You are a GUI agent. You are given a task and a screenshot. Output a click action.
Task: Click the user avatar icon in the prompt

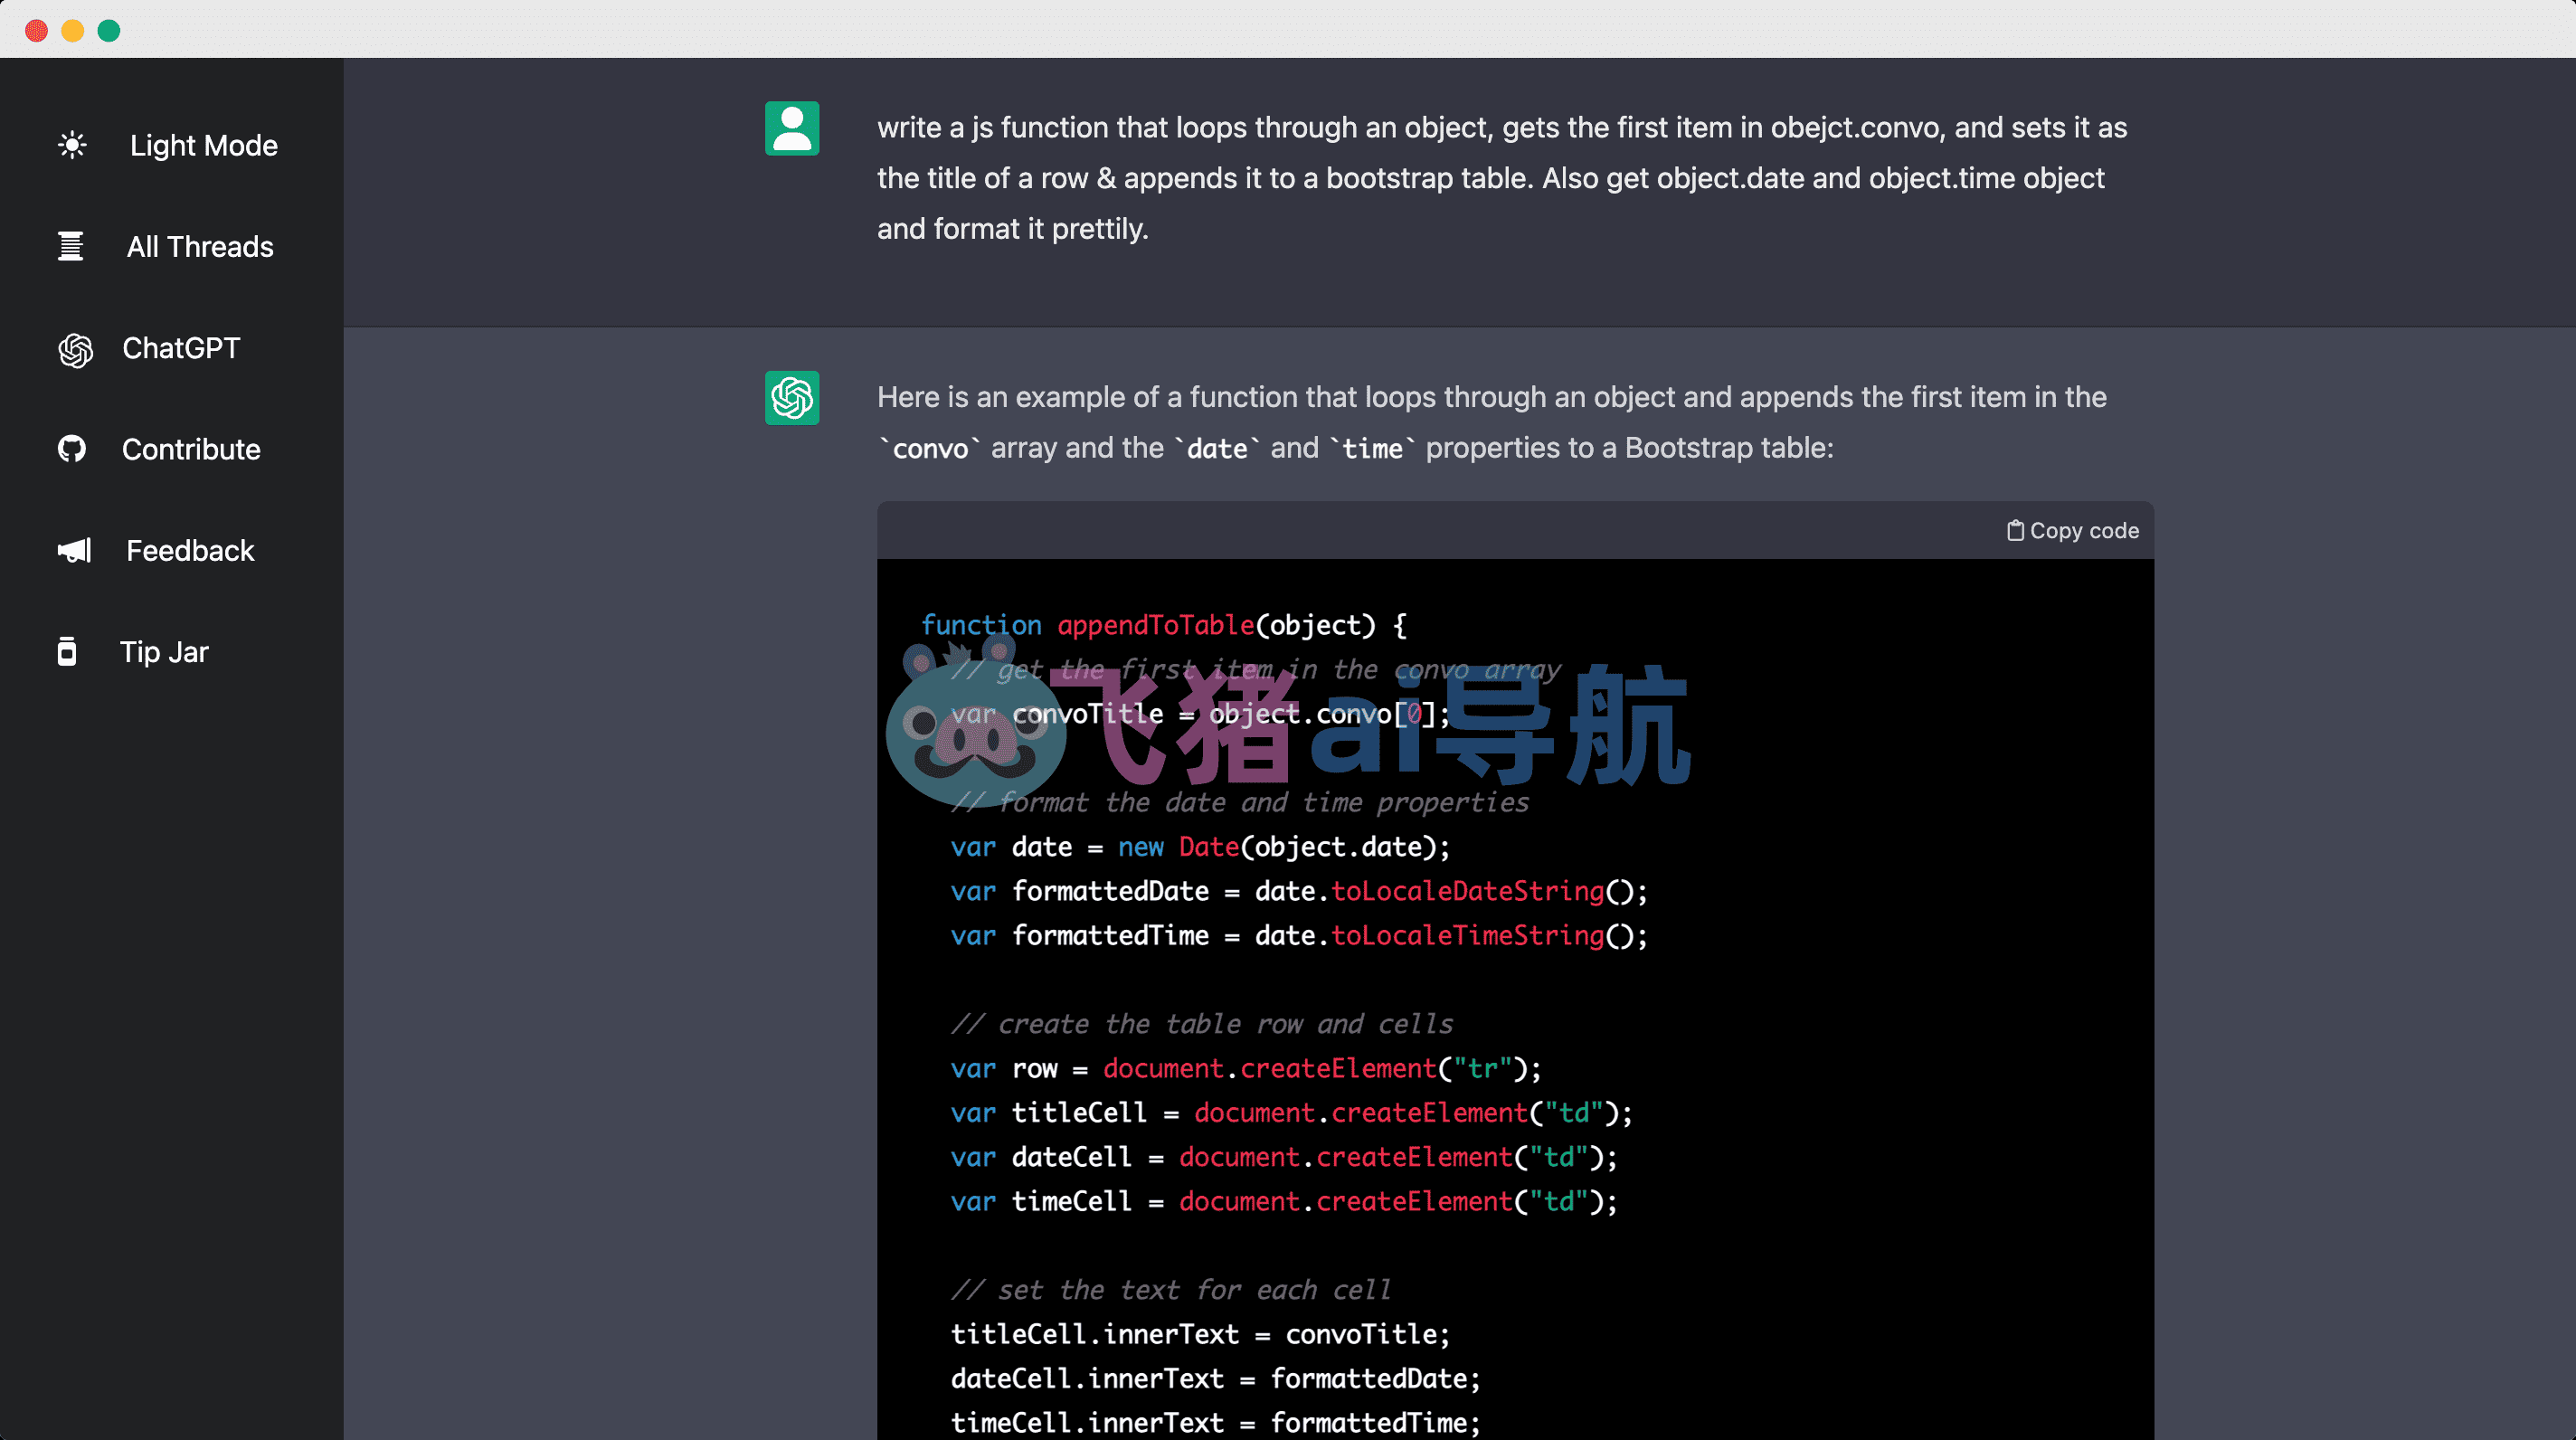pyautogui.click(x=792, y=128)
